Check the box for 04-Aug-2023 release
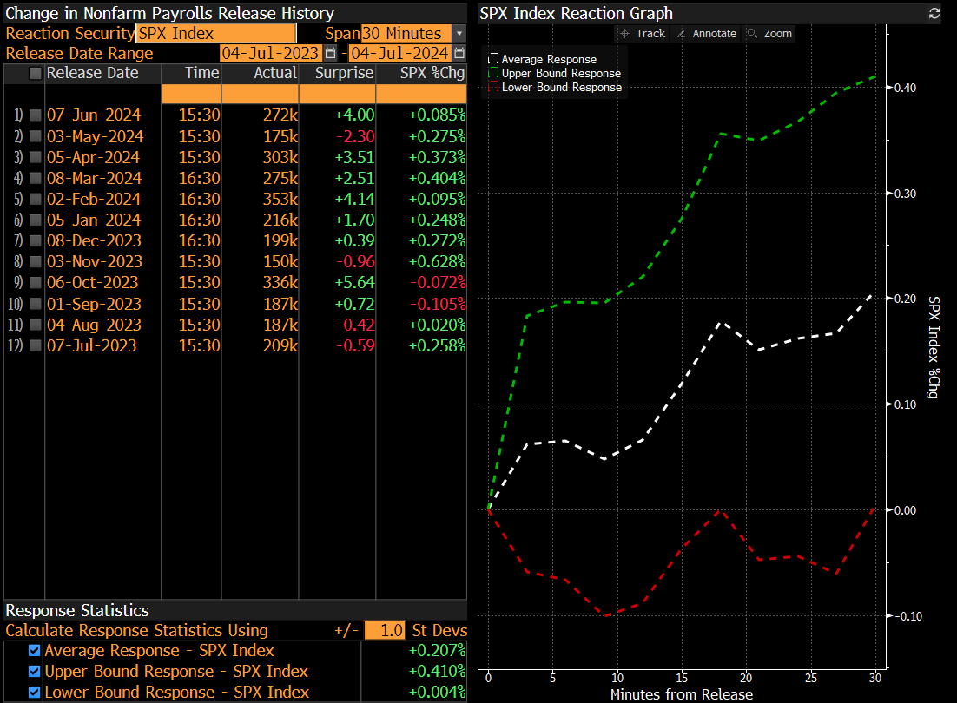This screenshot has width=957, height=703. pyautogui.click(x=36, y=325)
